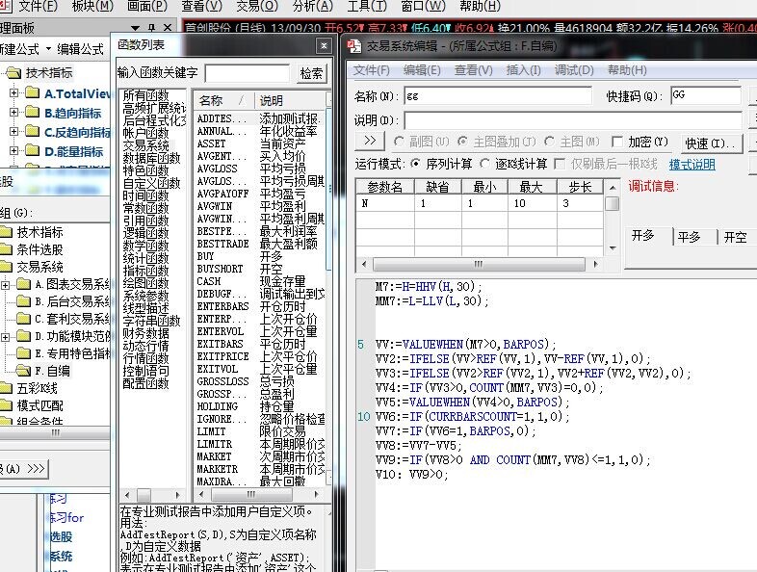The height and width of the screenshot is (572, 757).
Task: Close the 函数列表 panel
Action: pyautogui.click(x=324, y=46)
